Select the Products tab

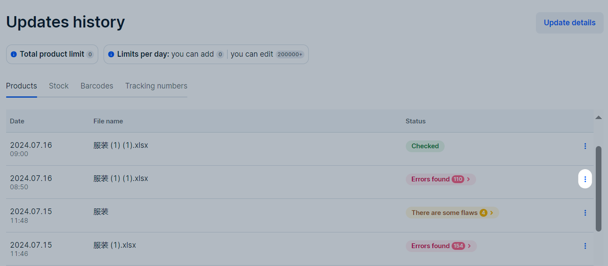point(21,86)
